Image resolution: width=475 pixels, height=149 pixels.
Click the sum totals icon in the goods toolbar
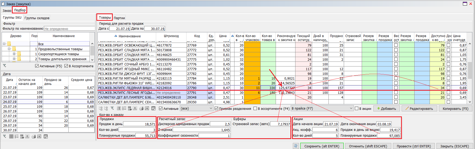tap(135, 108)
